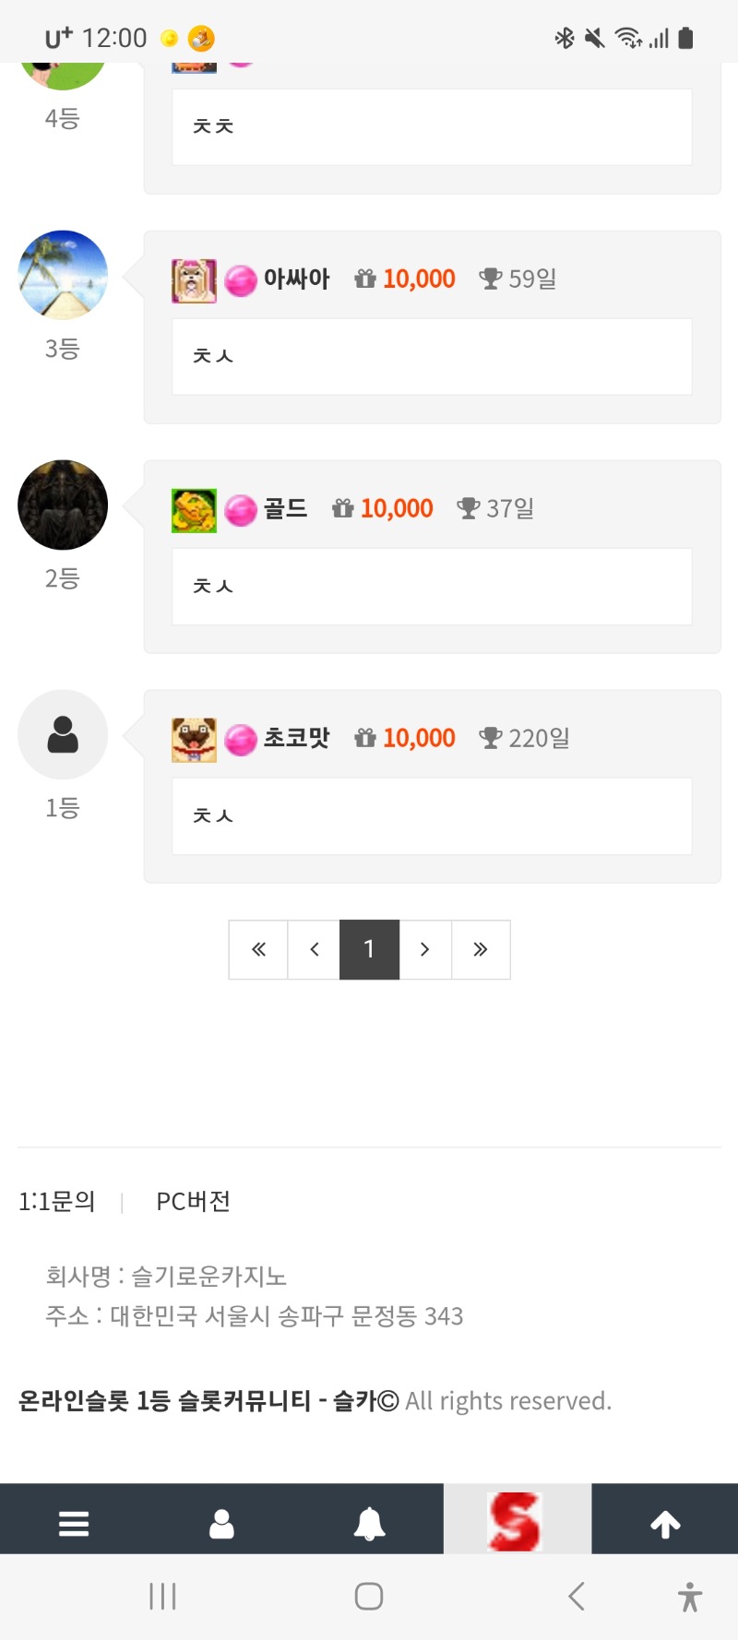Switch to PC버전 link

pyautogui.click(x=193, y=1201)
